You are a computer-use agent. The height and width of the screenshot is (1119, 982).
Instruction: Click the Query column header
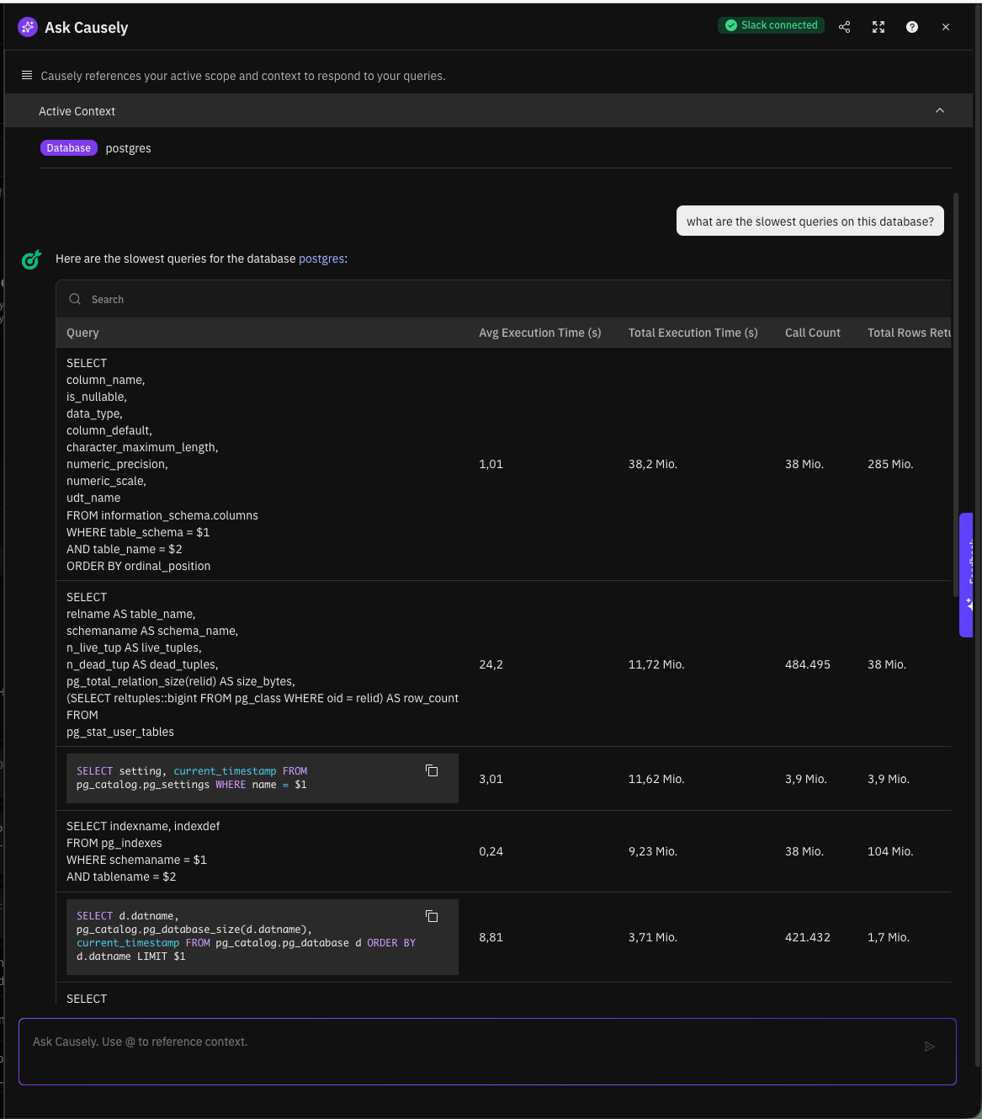[x=82, y=333]
